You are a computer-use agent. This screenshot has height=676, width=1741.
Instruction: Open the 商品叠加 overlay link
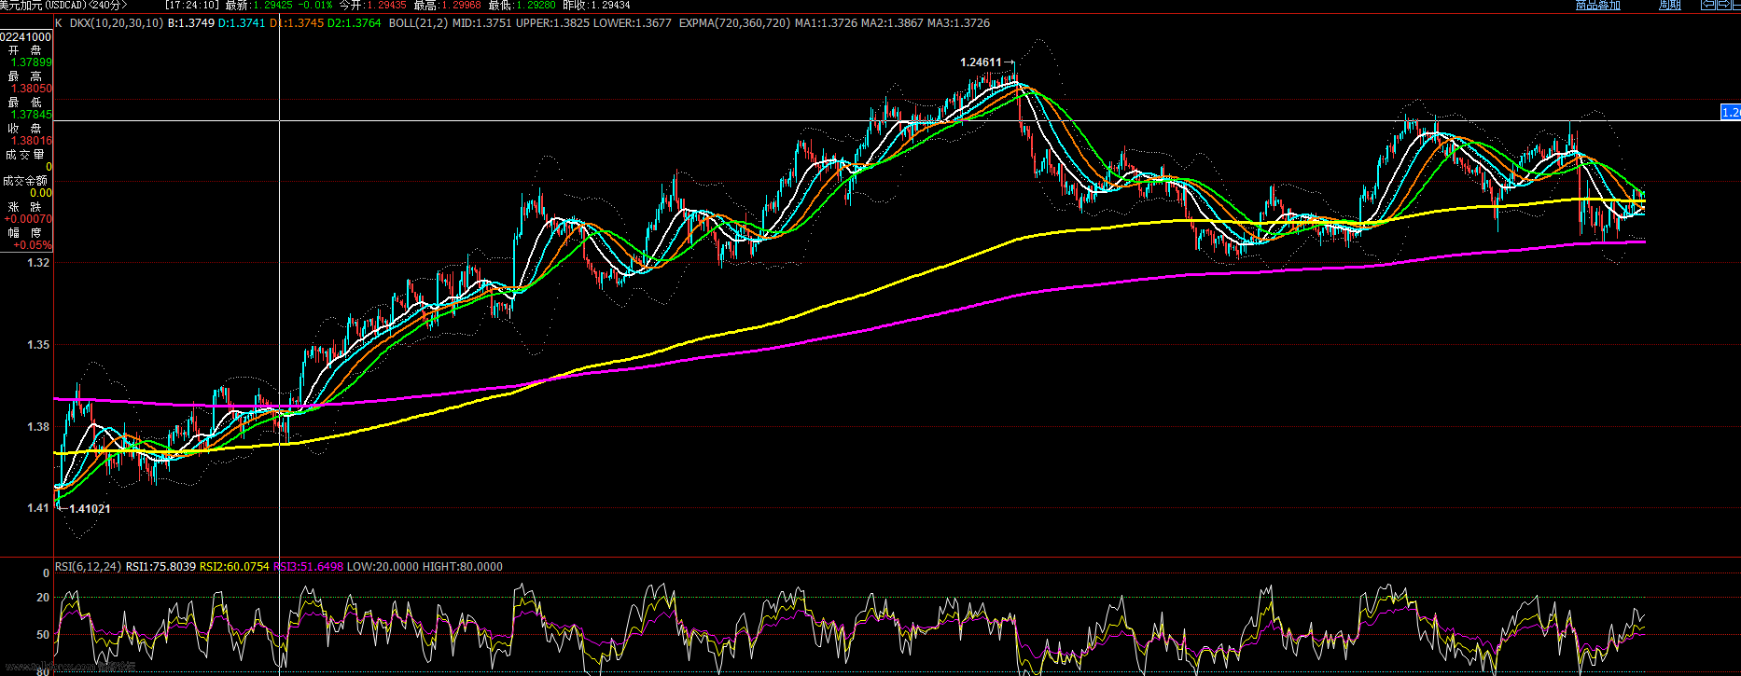click(1598, 5)
